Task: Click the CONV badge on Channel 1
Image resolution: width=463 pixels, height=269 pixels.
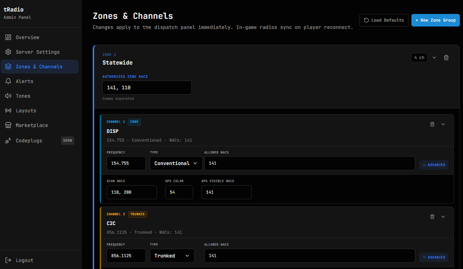Action: tap(134, 122)
